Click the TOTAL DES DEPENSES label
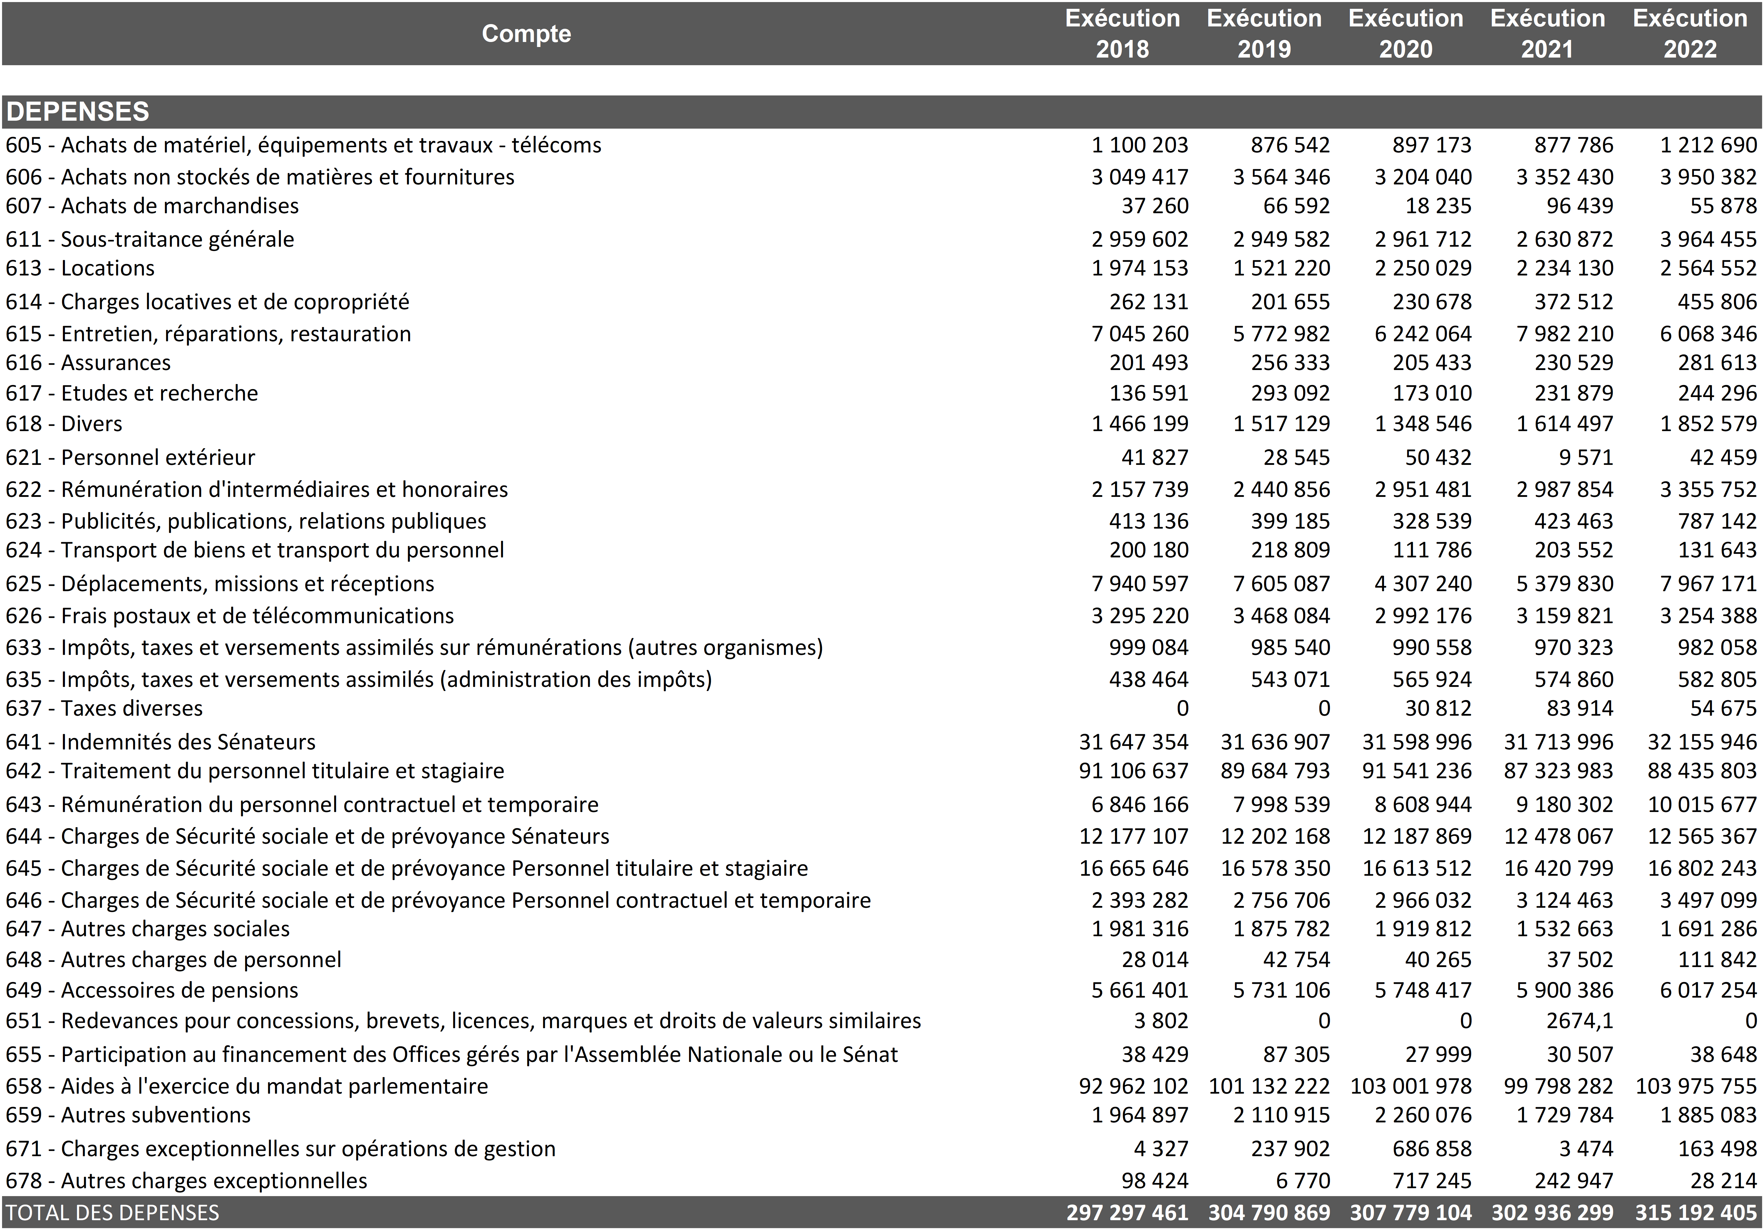Image resolution: width=1763 pixels, height=1229 pixels. pyautogui.click(x=112, y=1213)
